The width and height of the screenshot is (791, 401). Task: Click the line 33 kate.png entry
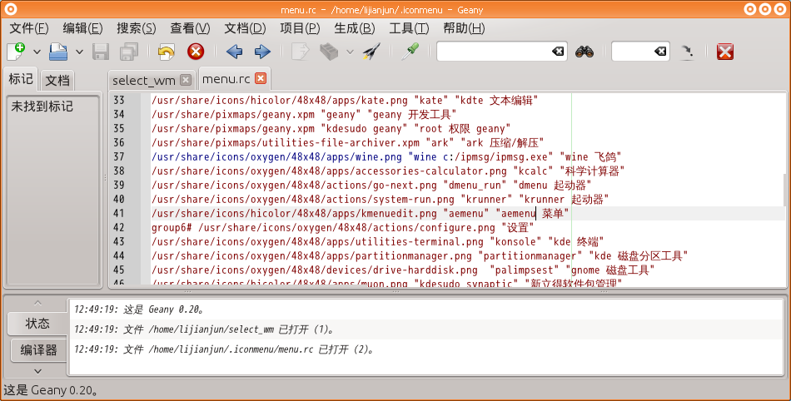pos(345,100)
